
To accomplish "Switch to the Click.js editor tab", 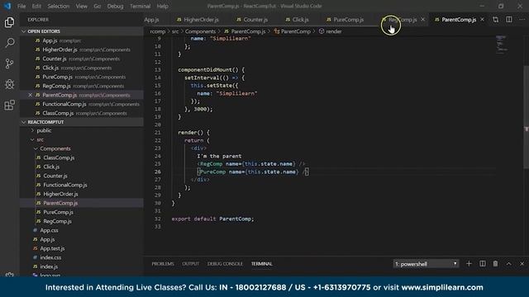I will 298,20.
